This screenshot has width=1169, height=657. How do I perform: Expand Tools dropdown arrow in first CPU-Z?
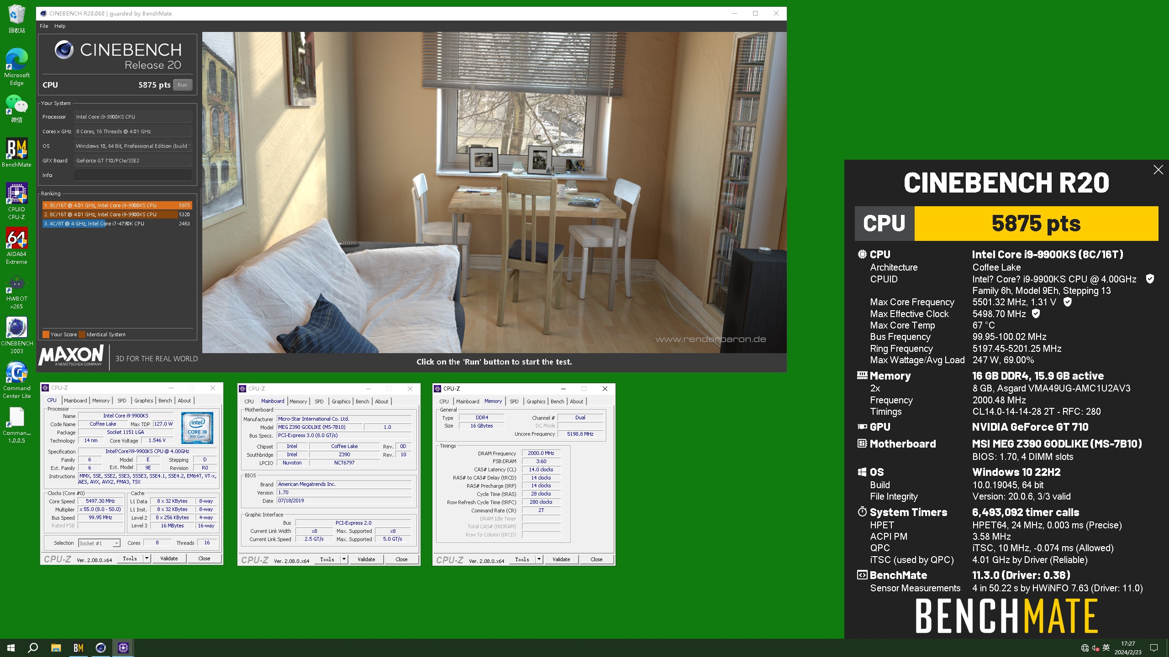147,558
